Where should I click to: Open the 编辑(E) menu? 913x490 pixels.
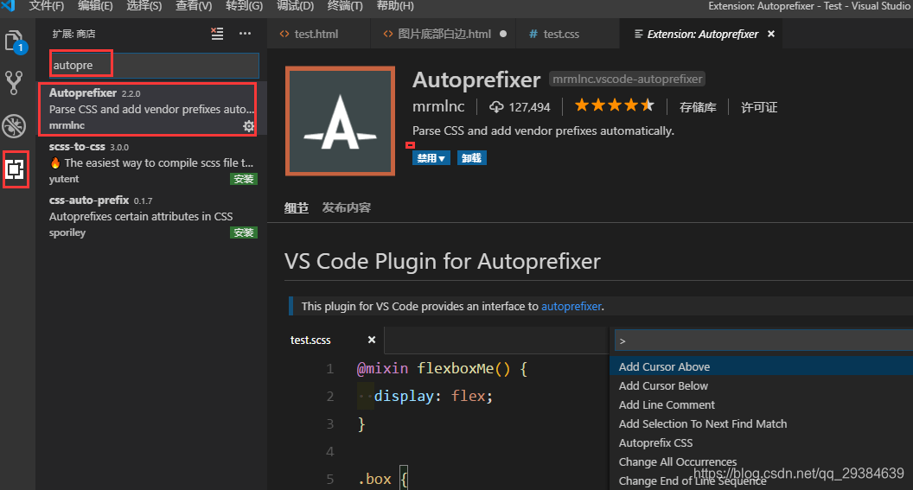tap(95, 6)
